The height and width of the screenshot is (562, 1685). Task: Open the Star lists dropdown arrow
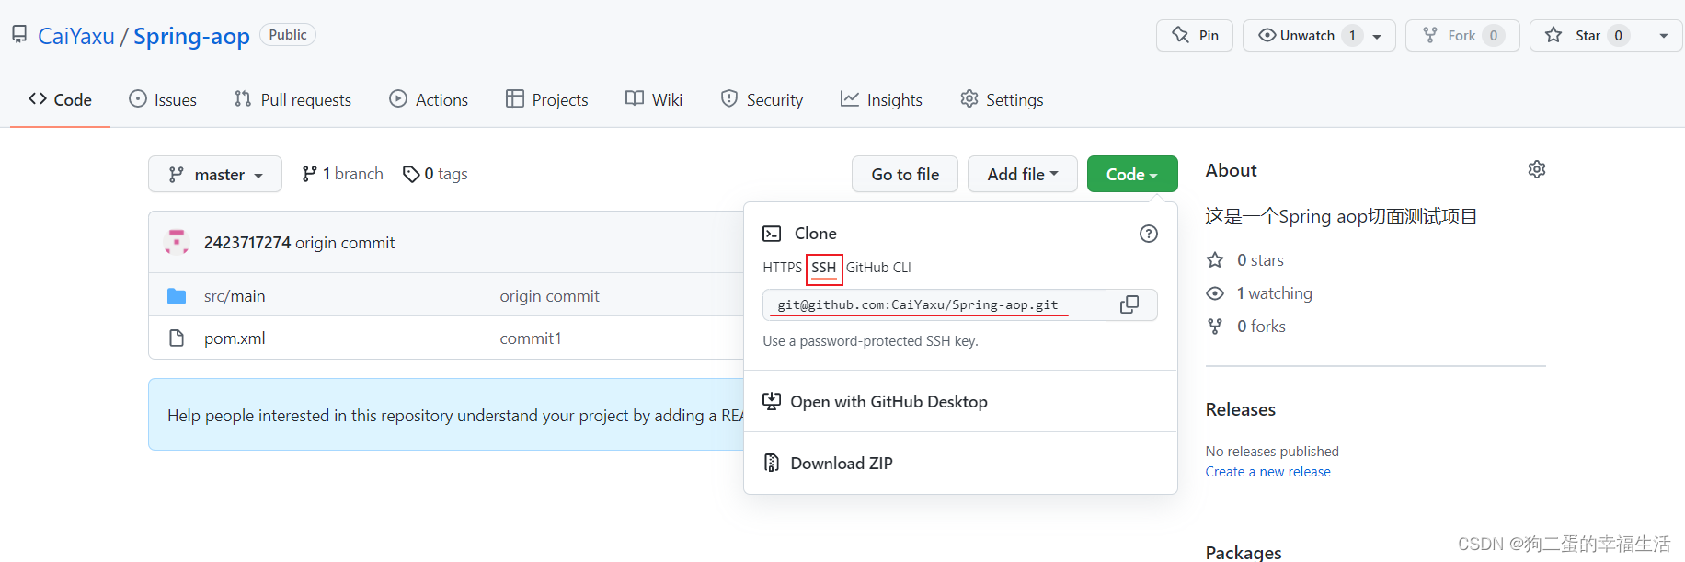[x=1664, y=35]
